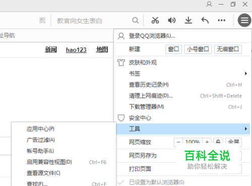The width and height of the screenshot is (252, 186).
Task: Open the three-dots more toolbar icon
Action: click(221, 21)
